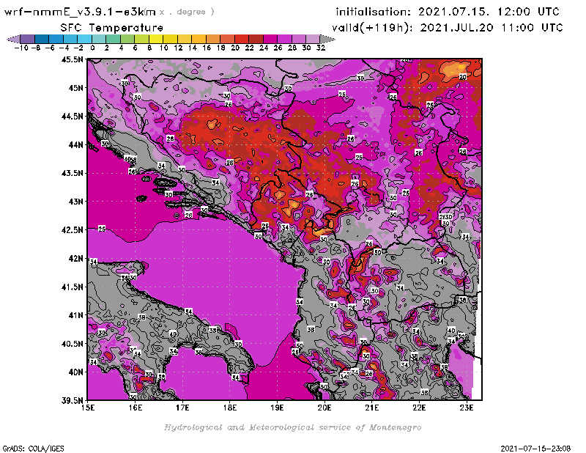
Task: Click the '44N' latitude axis label
Action: (x=75, y=144)
